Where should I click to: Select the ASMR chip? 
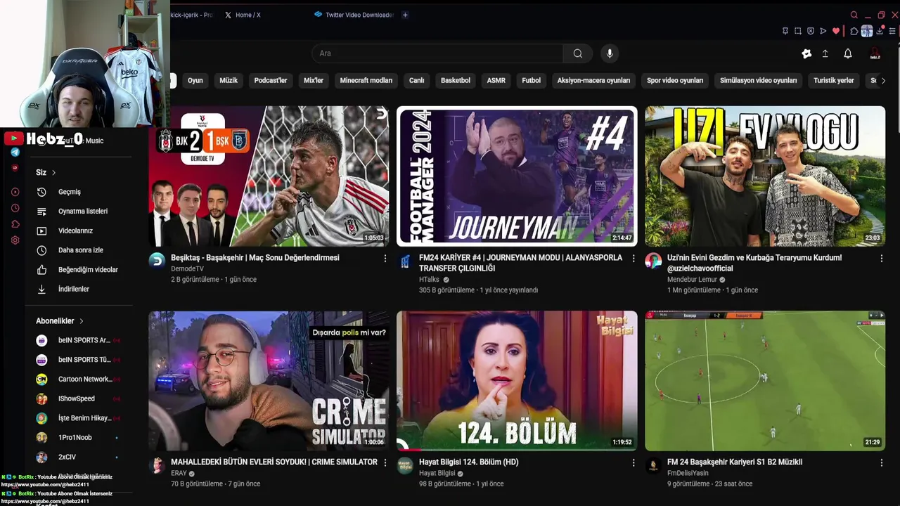(x=496, y=81)
